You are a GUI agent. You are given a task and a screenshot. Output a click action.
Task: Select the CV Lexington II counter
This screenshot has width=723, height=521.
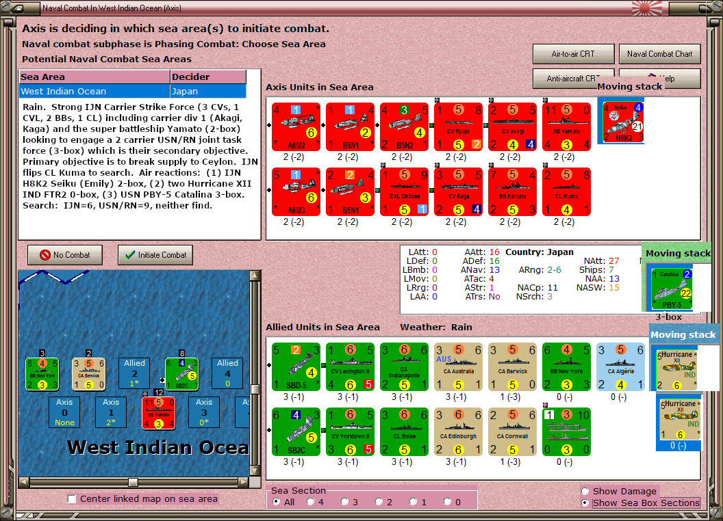[350, 366]
